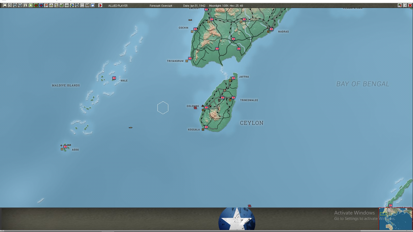Click the 'Moonlight: 100%' text
The image size is (413, 232).
(x=219, y=6)
